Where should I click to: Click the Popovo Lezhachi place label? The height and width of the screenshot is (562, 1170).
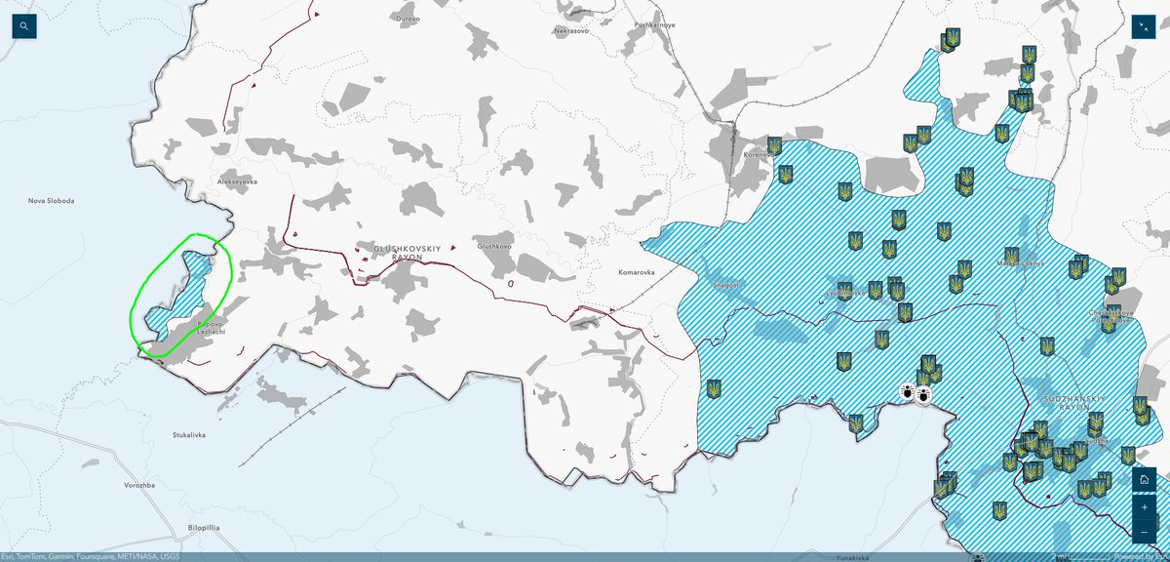click(212, 327)
